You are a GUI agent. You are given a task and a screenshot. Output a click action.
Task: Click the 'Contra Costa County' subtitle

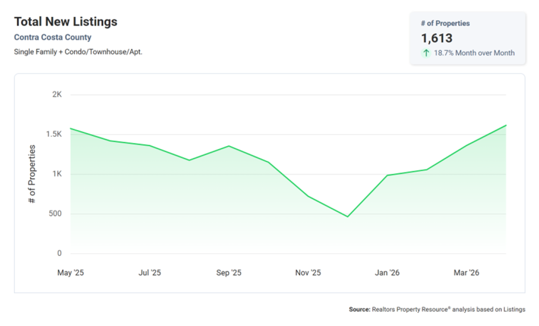tap(53, 37)
